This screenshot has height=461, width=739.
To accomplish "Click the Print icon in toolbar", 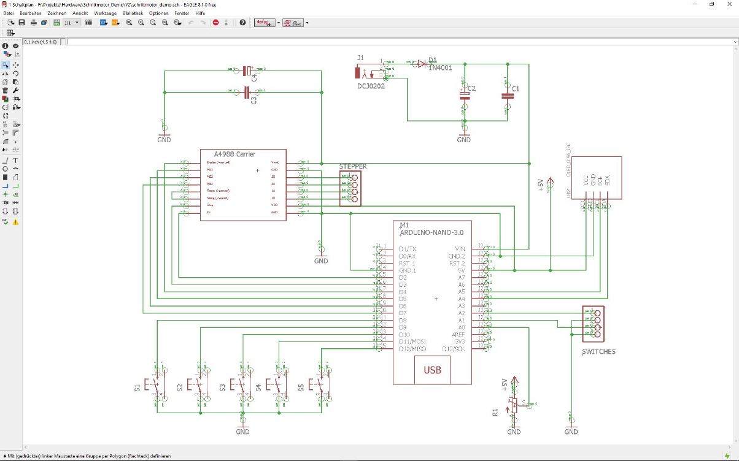I will (x=34, y=23).
